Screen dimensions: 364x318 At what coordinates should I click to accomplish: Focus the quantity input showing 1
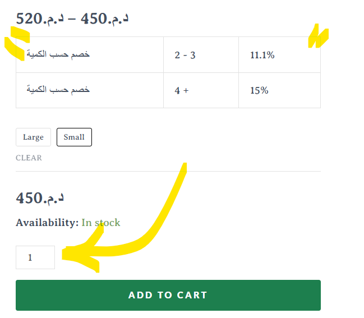[35, 257]
